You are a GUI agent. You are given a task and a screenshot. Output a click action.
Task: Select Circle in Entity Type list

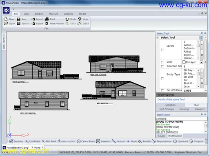[187, 86]
